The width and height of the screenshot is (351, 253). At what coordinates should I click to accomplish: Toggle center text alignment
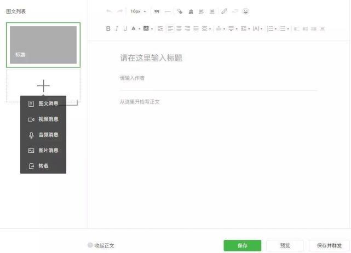tap(179, 28)
